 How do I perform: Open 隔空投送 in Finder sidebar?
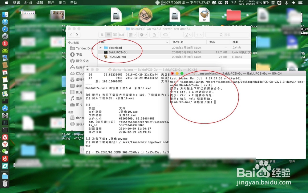pyautogui.click(x=80, y=61)
